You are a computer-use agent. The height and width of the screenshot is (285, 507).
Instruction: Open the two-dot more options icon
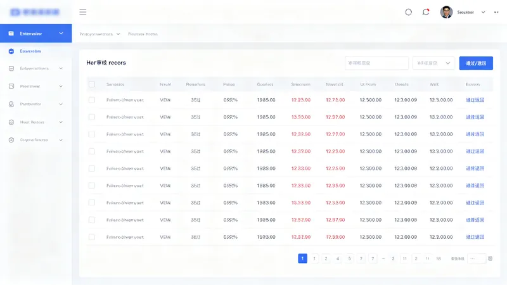point(496,12)
